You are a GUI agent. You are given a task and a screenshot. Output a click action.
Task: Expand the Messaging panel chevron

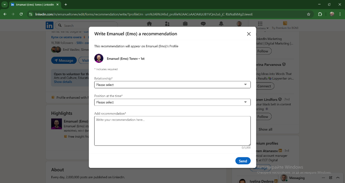(x=338, y=178)
